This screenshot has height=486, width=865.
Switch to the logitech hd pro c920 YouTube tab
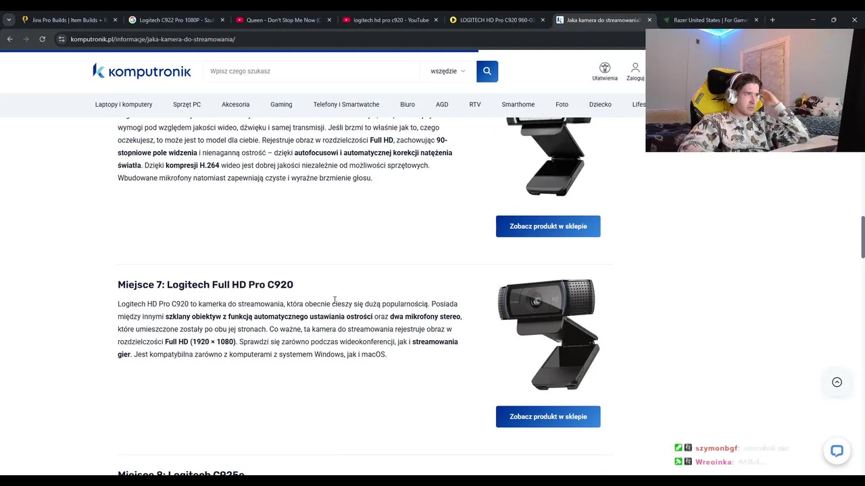point(389,20)
